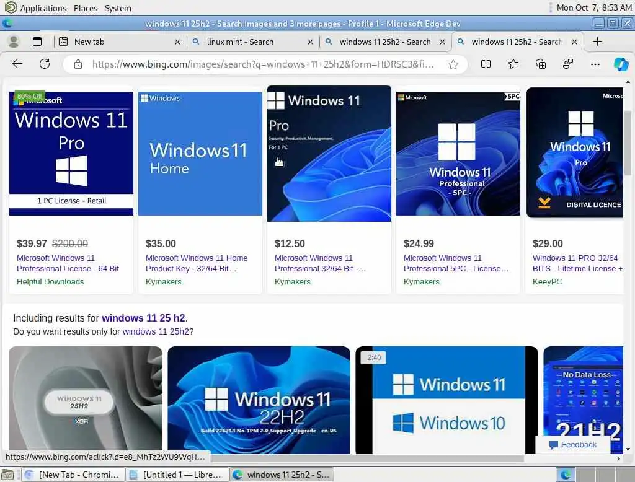Open the Applications menu

point(43,8)
